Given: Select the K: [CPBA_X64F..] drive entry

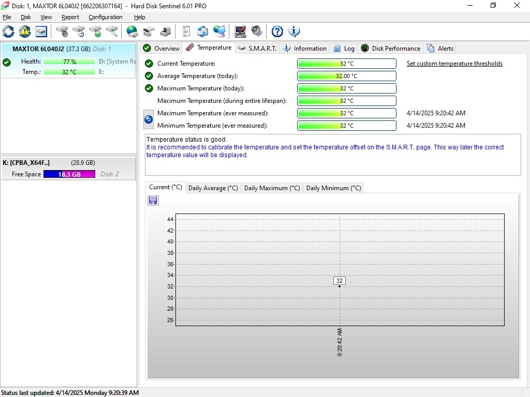Looking at the screenshot, I should (x=69, y=168).
